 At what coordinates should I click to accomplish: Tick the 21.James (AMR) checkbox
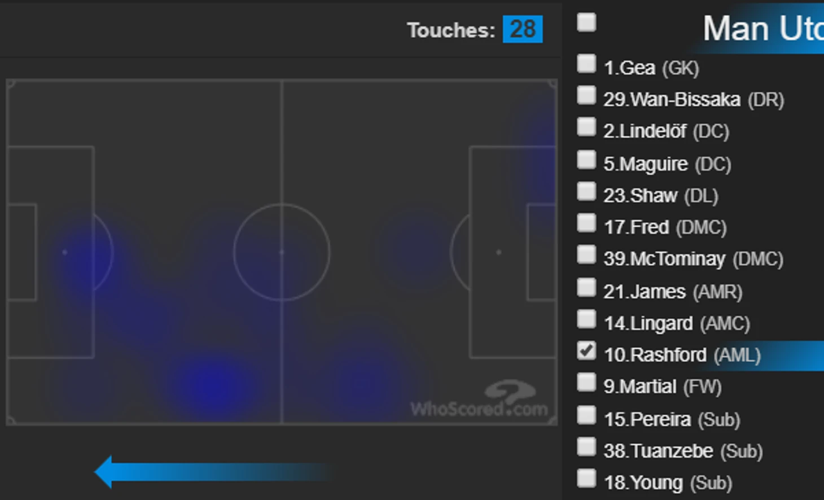[586, 287]
